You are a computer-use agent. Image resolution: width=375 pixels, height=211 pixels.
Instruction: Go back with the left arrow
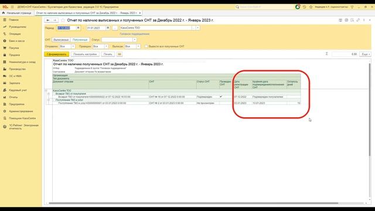pyautogui.click(x=48, y=21)
